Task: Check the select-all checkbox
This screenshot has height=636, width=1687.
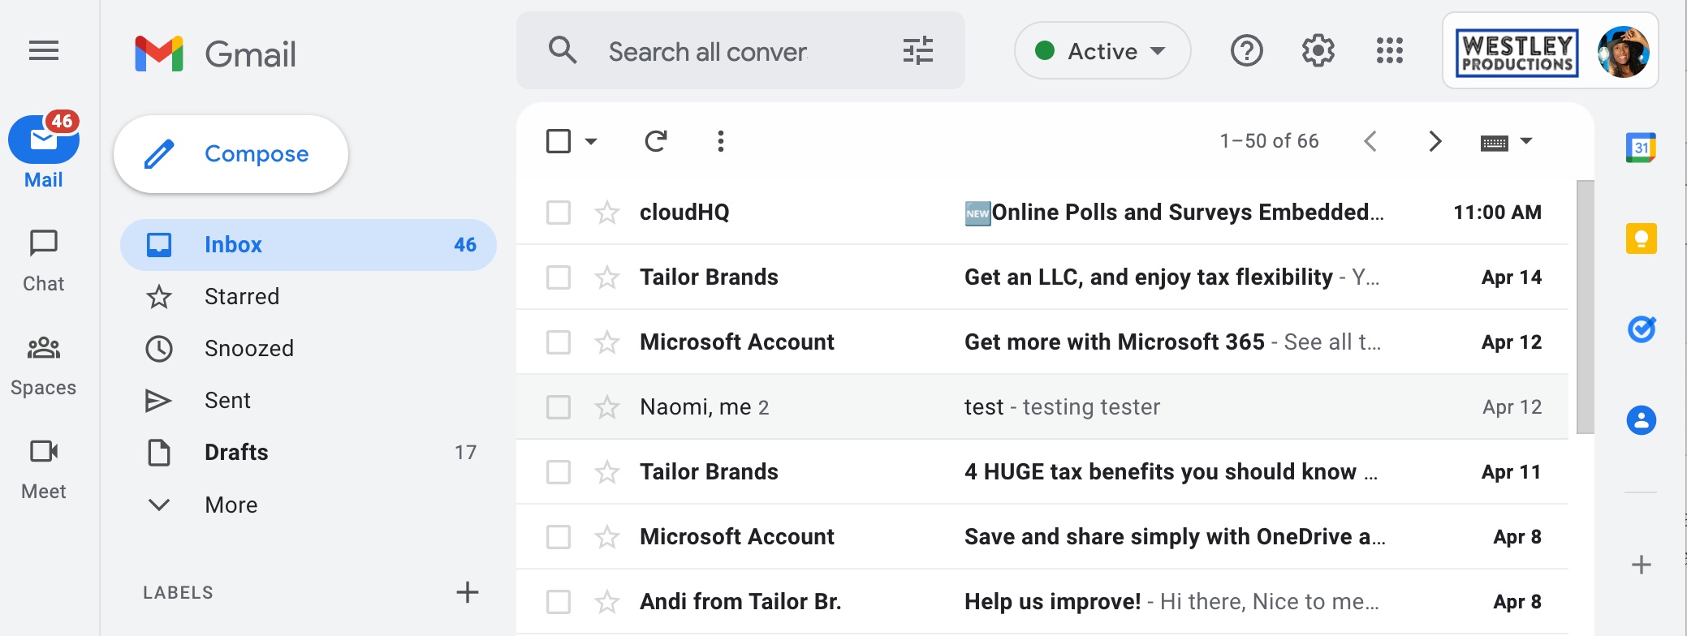Action: point(559,141)
